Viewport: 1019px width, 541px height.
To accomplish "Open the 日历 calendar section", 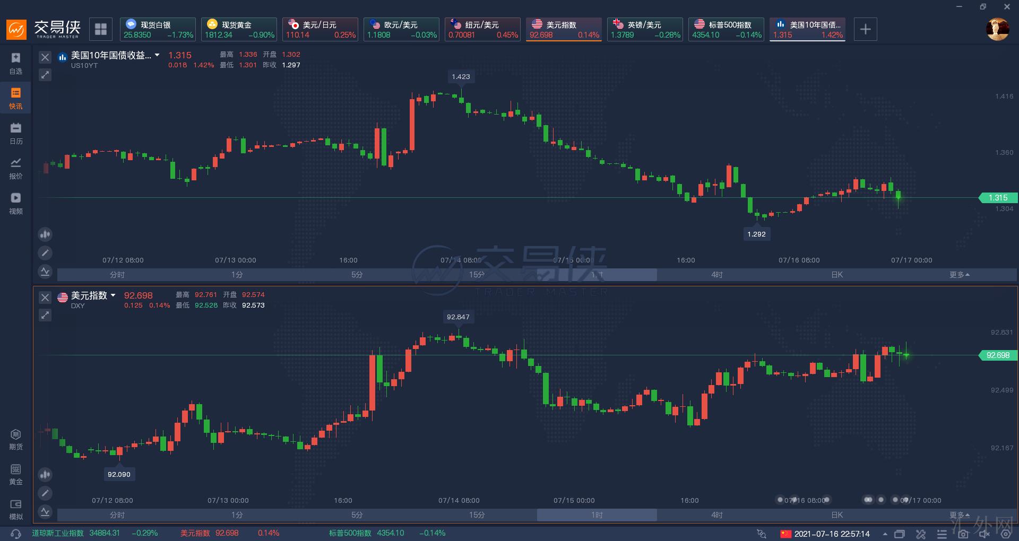I will [16, 133].
